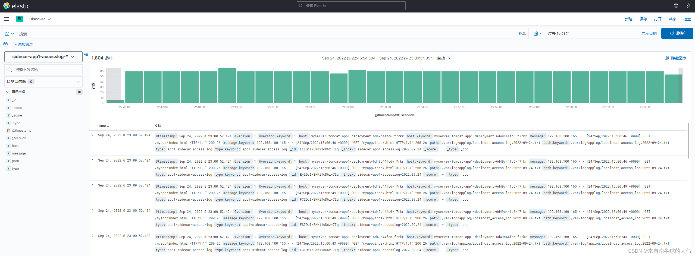The width and height of the screenshot is (695, 256).
Task: Select the _index field
Action: [x=17, y=108]
